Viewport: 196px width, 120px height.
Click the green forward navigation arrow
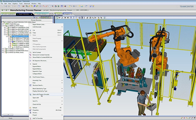pyautogui.click(x=6, y=10)
